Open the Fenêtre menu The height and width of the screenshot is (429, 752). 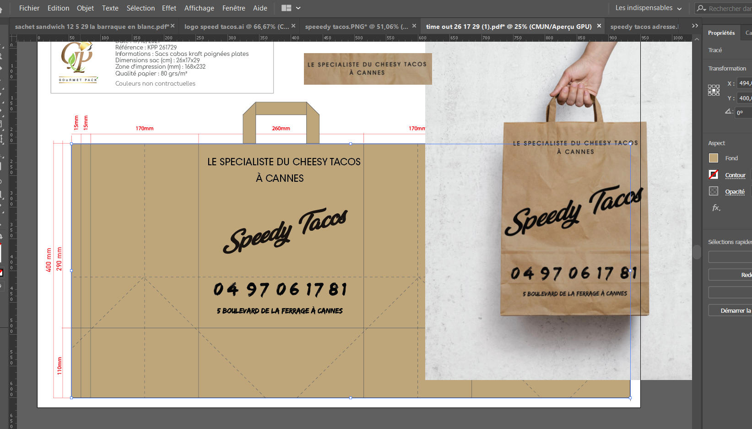[x=233, y=8]
